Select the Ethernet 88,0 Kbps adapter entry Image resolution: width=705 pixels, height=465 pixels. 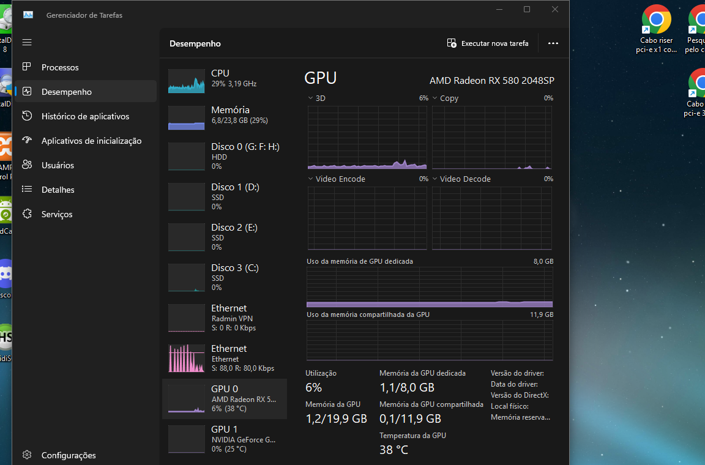pyautogui.click(x=225, y=359)
